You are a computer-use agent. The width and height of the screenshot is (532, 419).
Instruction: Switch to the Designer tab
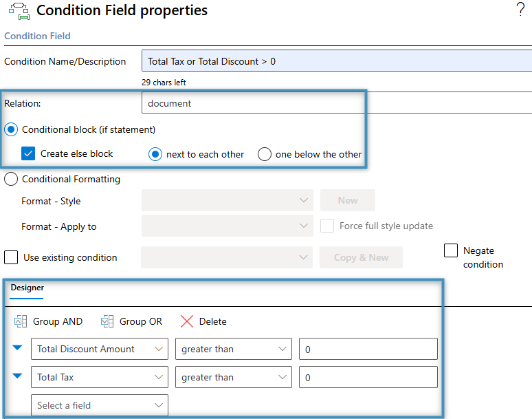click(27, 288)
